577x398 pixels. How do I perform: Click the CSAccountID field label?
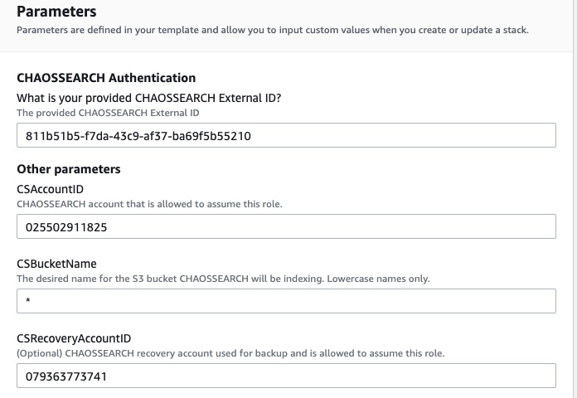(x=50, y=189)
